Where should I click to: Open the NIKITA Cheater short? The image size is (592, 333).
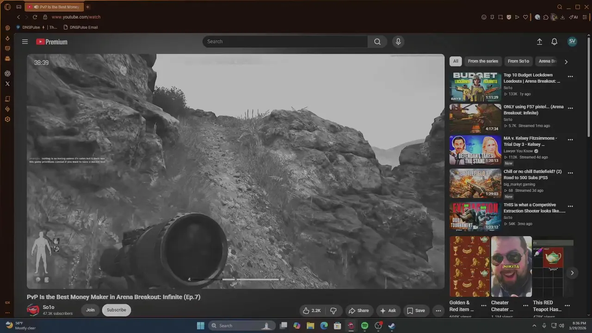point(511,266)
